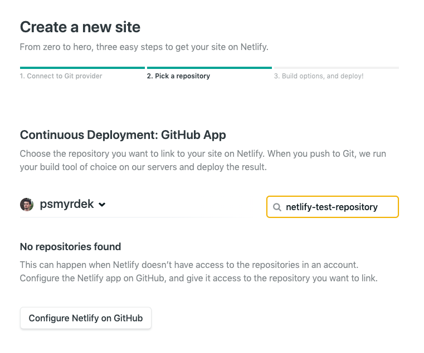Click the Netlify access explanation paragraph
The image size is (424, 353).
[x=199, y=271]
